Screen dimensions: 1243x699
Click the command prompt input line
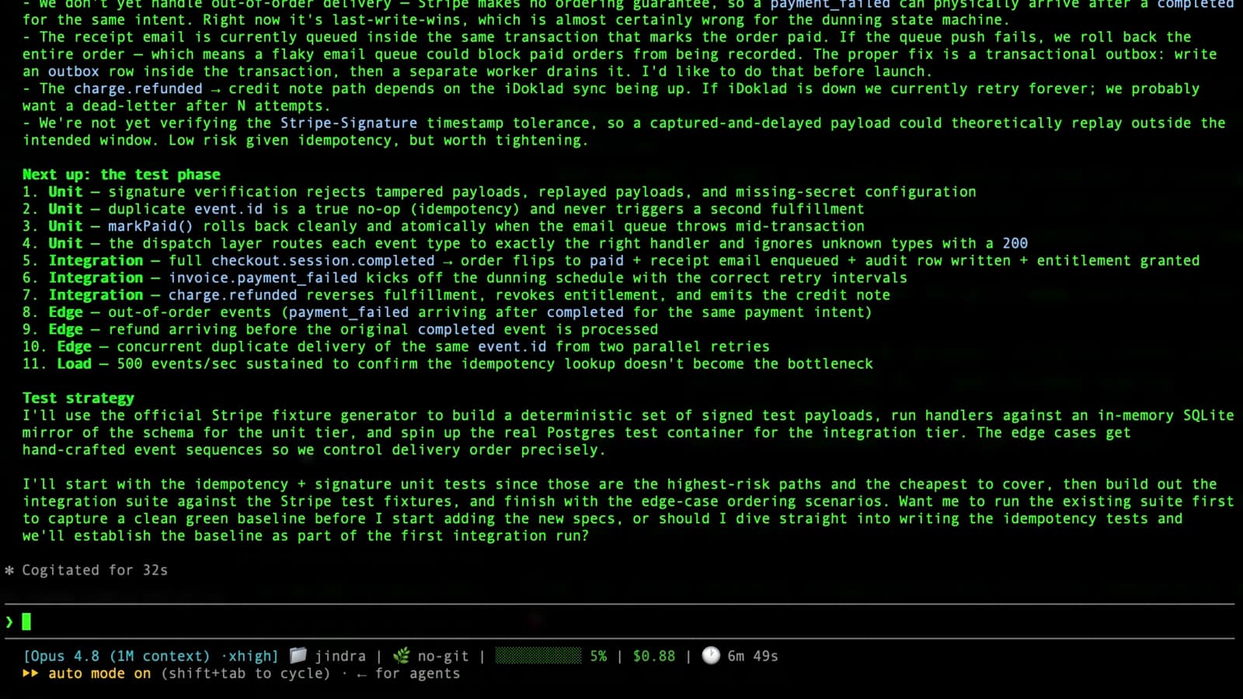[x=620, y=621]
